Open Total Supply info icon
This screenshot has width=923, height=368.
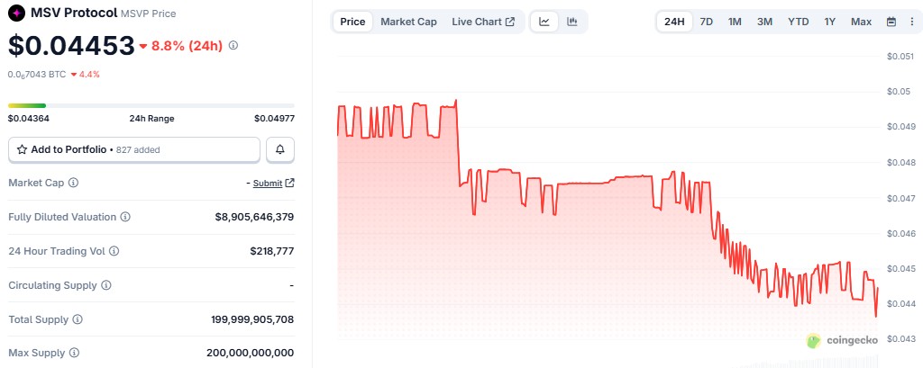click(78, 319)
